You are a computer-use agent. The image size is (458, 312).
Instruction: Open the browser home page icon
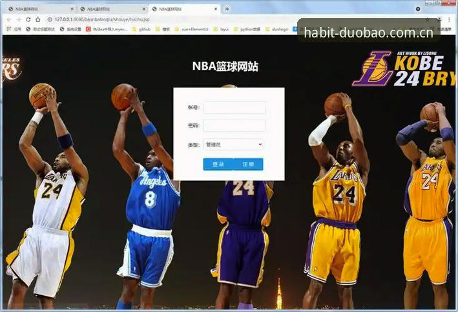37,19
